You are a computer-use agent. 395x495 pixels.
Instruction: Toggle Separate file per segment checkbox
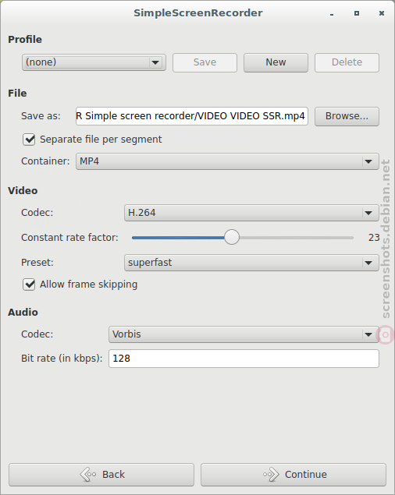click(x=29, y=140)
